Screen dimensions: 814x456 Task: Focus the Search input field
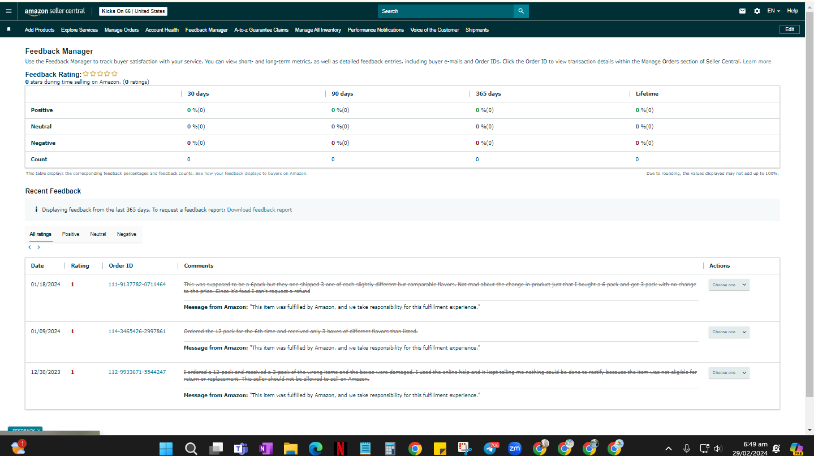coord(446,11)
